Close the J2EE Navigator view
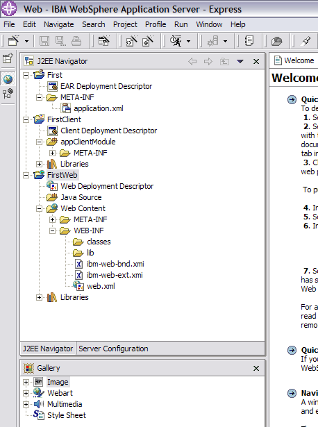This screenshot has height=427, width=318. click(x=256, y=62)
